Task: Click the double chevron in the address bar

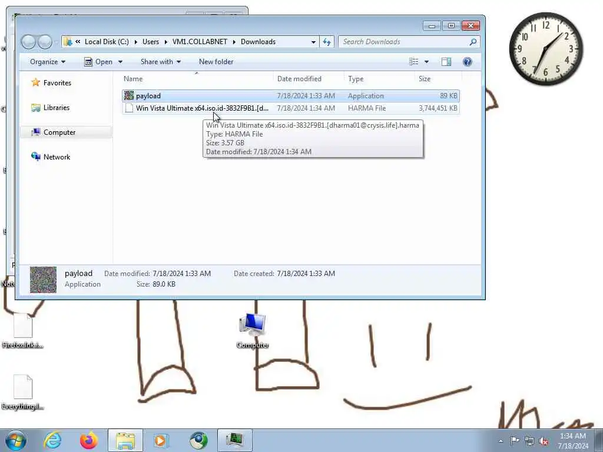Action: [x=78, y=42]
